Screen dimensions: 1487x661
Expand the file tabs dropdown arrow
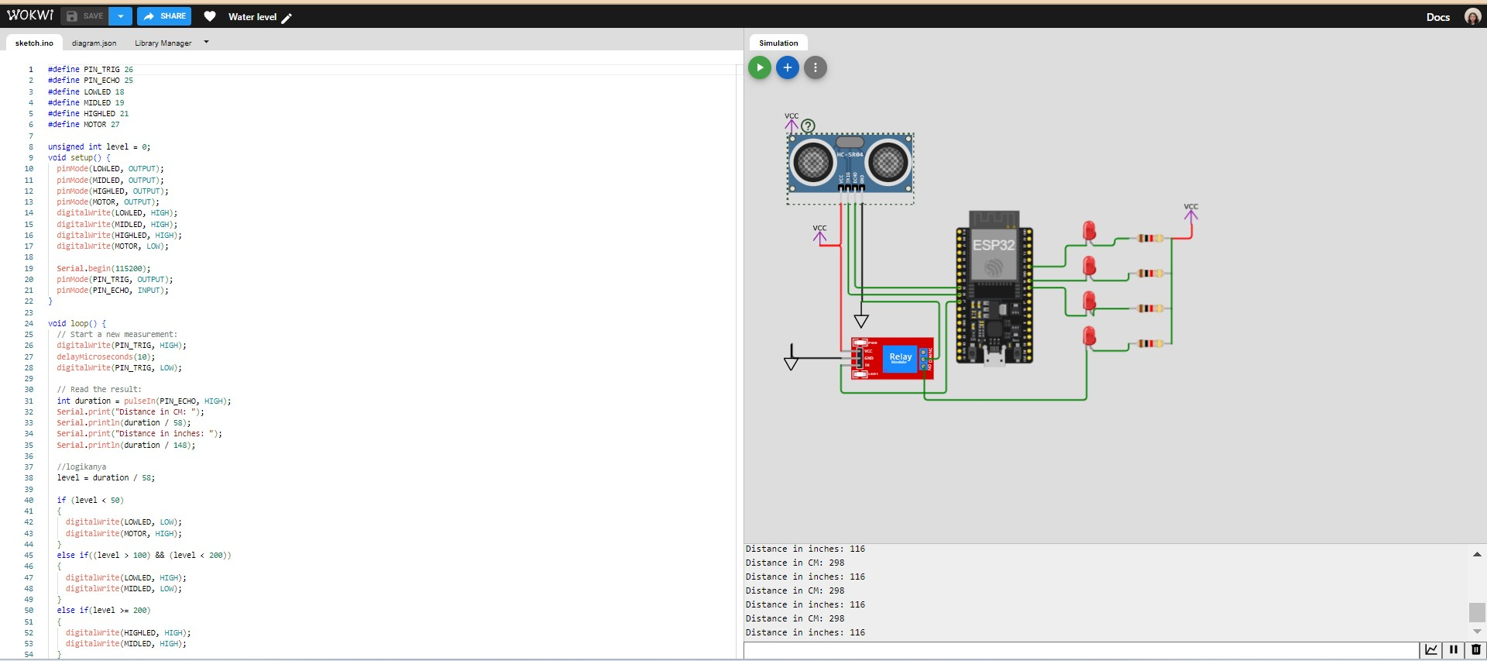coord(206,42)
